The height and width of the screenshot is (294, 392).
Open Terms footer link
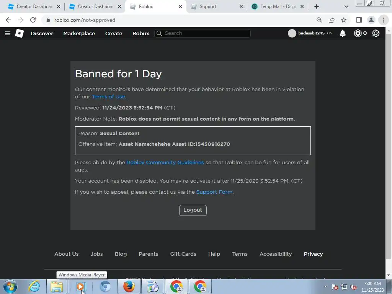pyautogui.click(x=240, y=254)
